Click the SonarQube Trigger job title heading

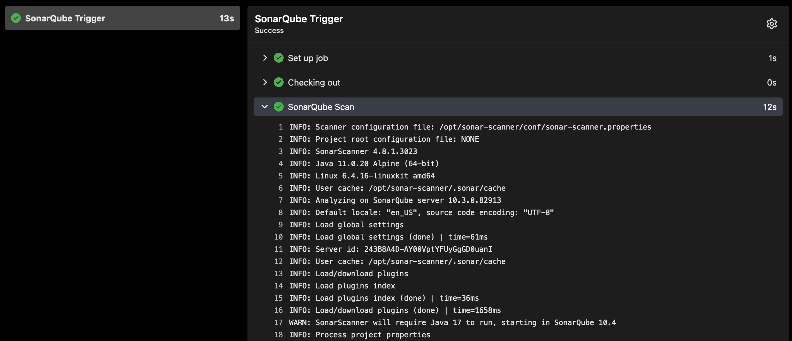pyautogui.click(x=299, y=19)
